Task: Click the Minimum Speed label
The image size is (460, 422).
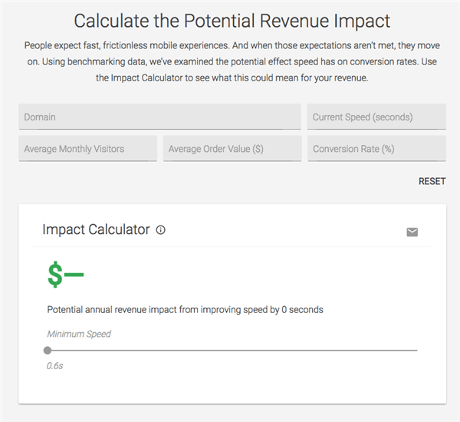Action: coord(79,334)
